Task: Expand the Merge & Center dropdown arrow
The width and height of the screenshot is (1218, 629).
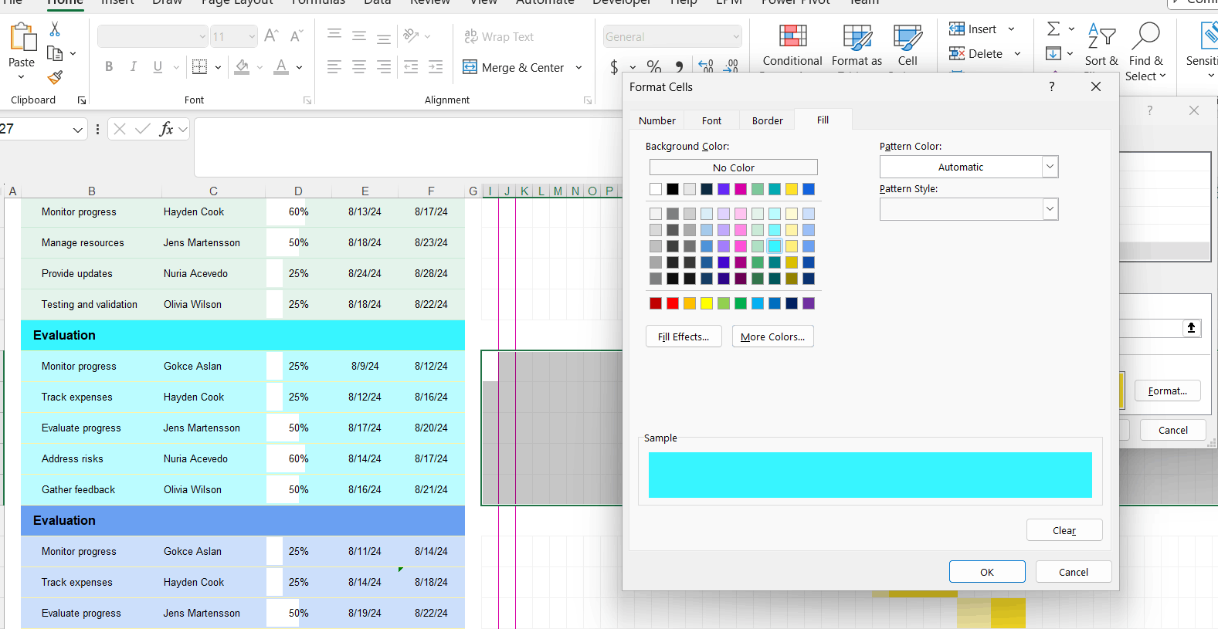Action: point(578,68)
